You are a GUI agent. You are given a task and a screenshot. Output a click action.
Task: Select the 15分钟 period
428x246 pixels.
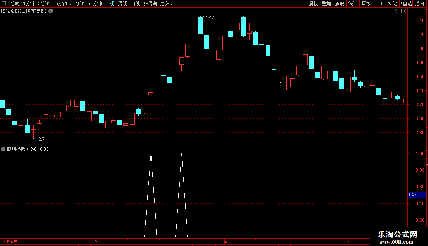[60, 3]
